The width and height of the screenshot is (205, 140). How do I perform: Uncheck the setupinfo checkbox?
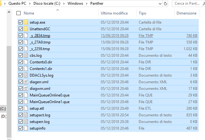21,128
